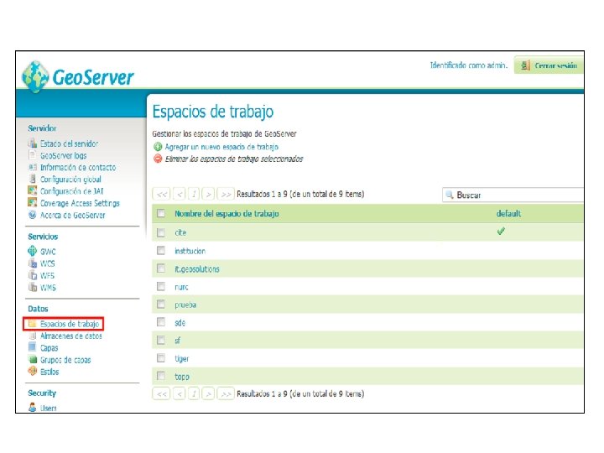Click the Estado del servidor icon
The width and height of the screenshot is (604, 453).
pos(33,143)
